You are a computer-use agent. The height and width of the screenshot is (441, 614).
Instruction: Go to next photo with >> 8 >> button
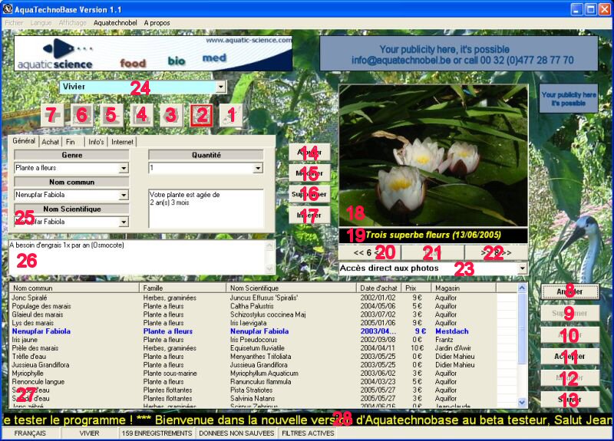point(497,252)
